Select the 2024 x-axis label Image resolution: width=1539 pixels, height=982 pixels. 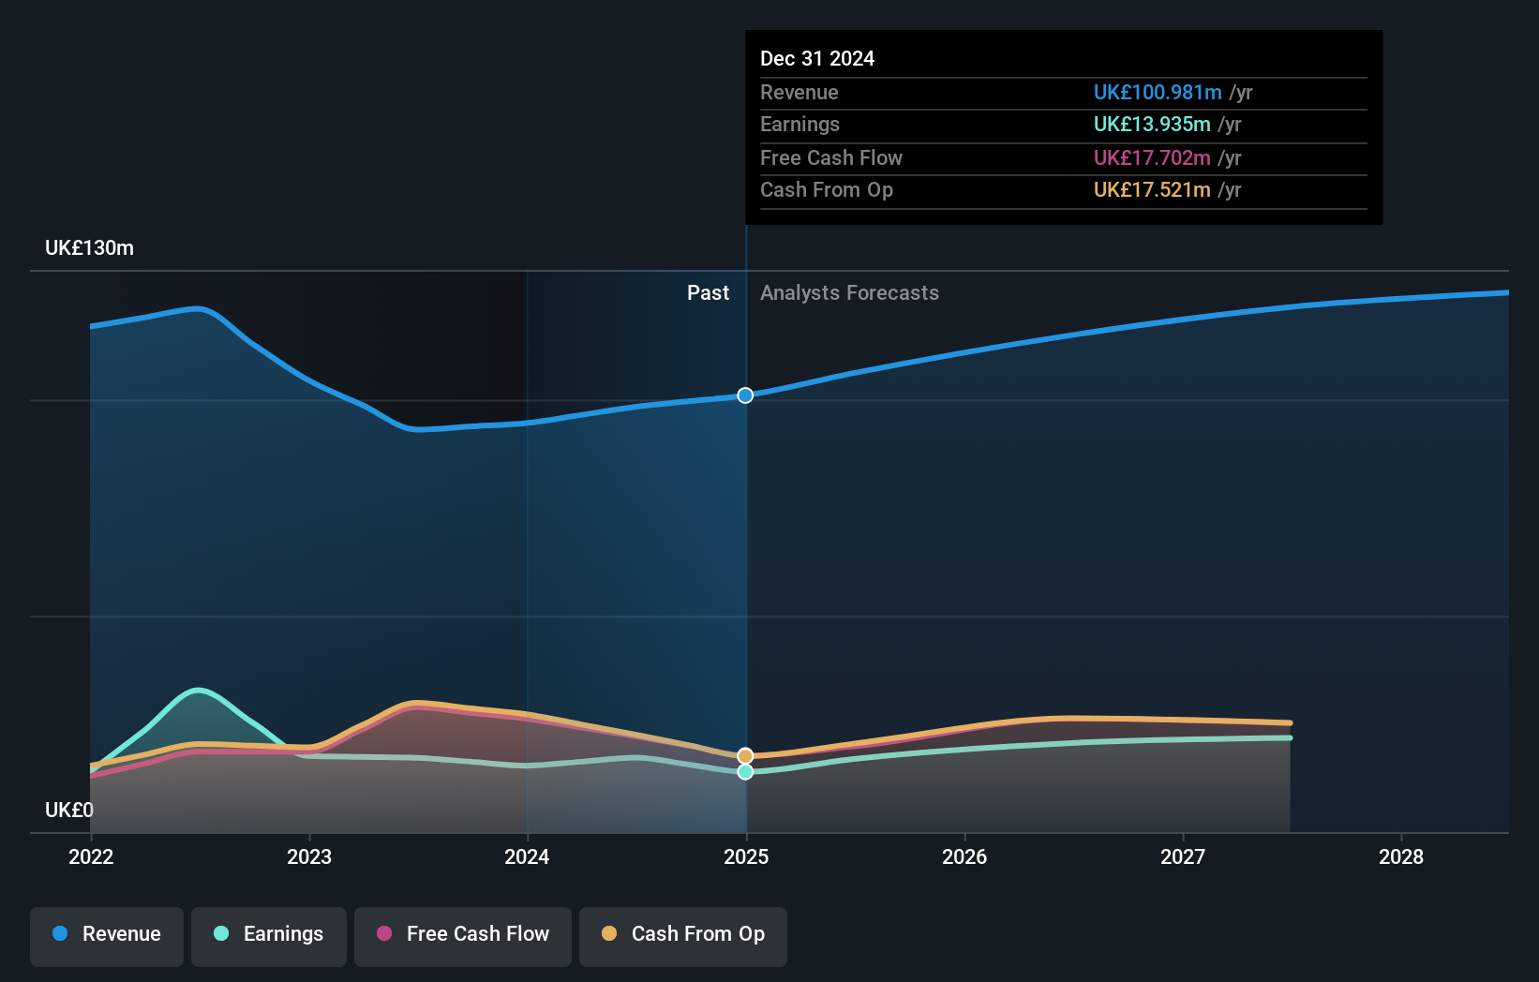527,856
